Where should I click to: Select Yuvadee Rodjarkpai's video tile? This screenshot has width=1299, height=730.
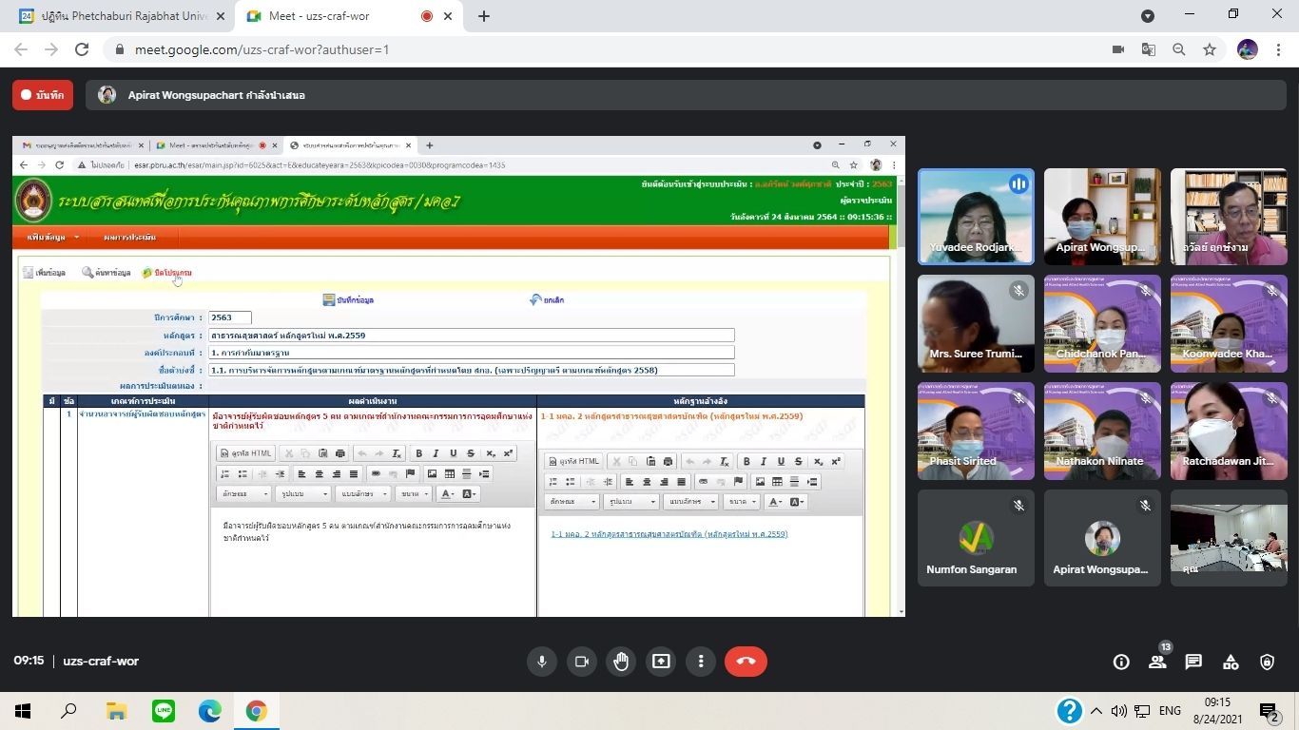[x=975, y=217]
